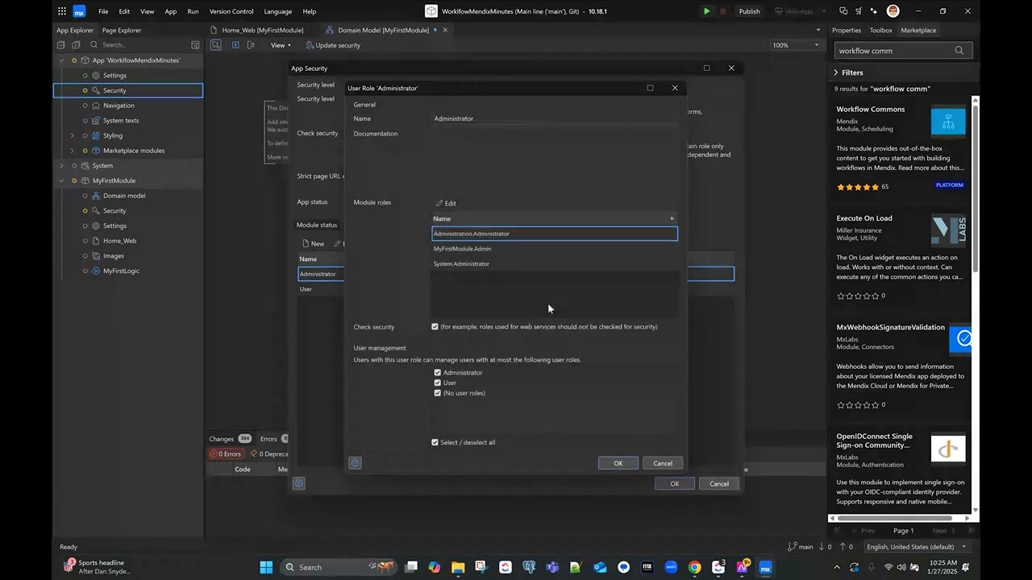Click the help icon in App Security dialog
1032x580 pixels.
[x=298, y=483]
